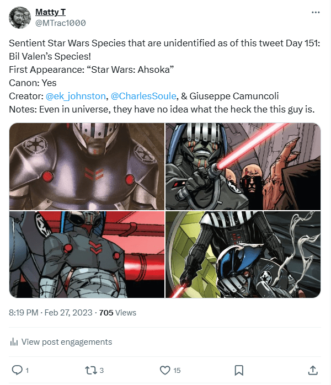Open the bottom-left red background armor image
The image size is (331, 385).
pos(87,254)
